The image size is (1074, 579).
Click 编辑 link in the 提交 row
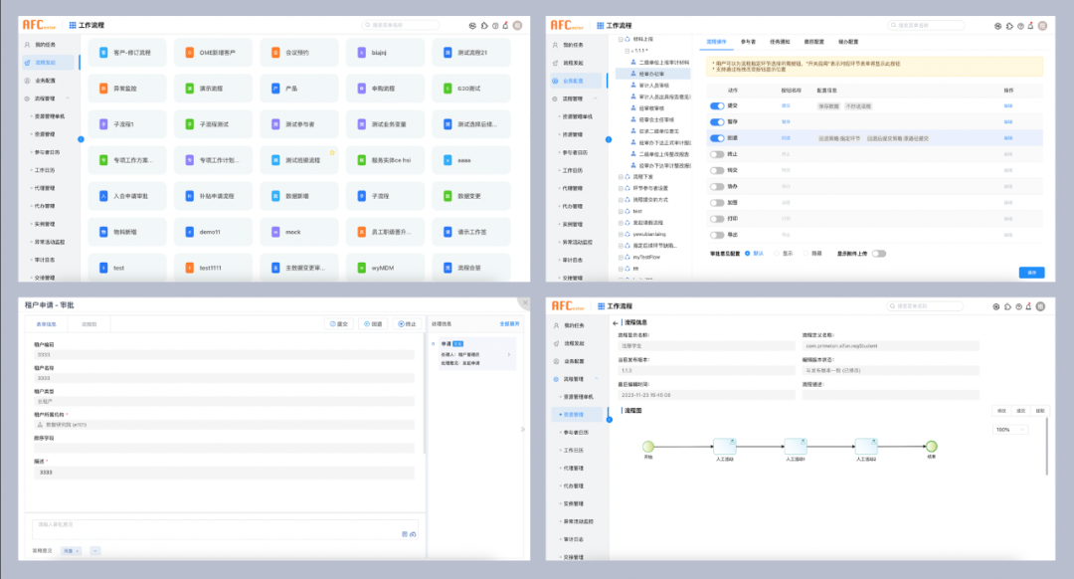point(1008,106)
